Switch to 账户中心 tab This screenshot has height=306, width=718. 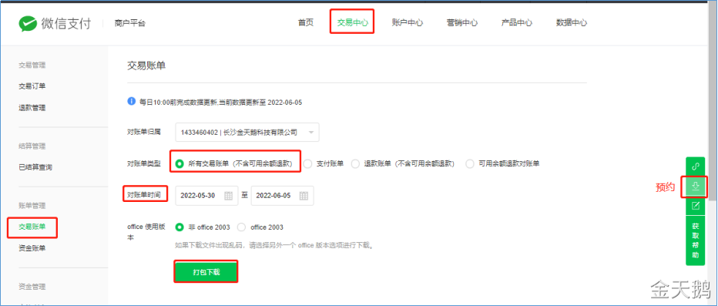(x=407, y=22)
